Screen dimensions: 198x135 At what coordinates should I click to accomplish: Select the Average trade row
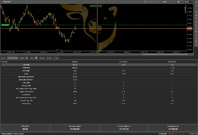pyautogui.click(x=99, y=104)
